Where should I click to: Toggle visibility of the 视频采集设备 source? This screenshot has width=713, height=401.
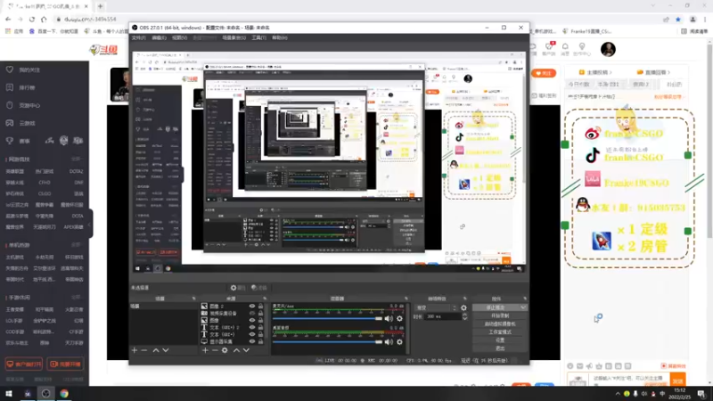(x=252, y=314)
